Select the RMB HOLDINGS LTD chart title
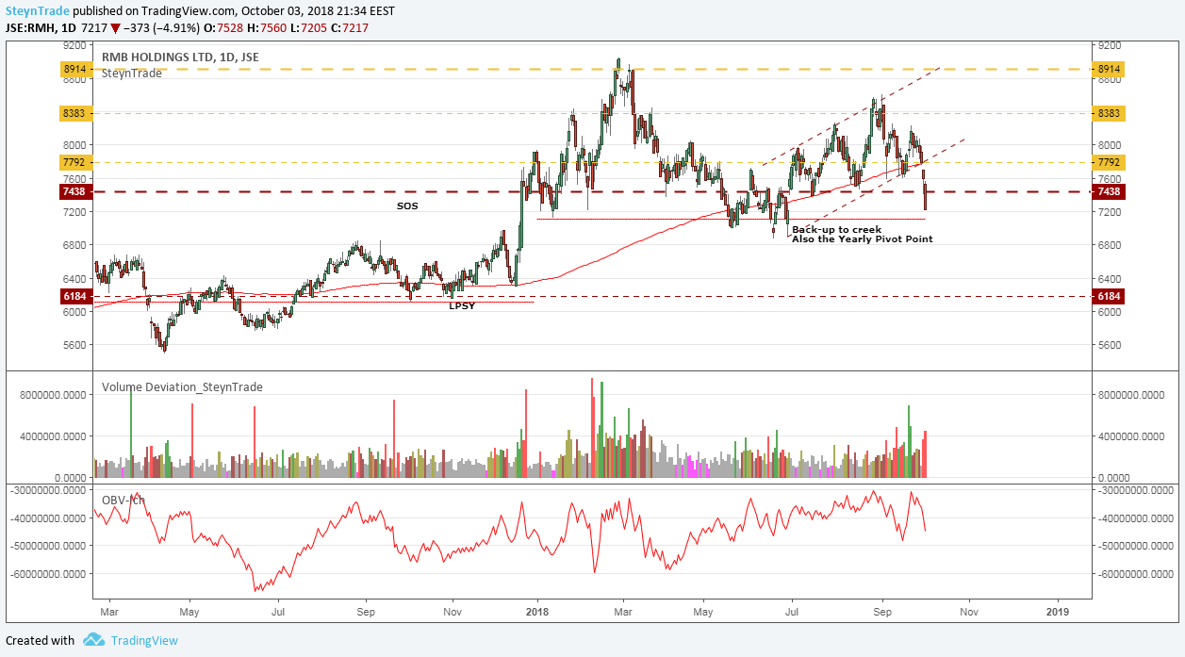The image size is (1185, 657). click(180, 57)
